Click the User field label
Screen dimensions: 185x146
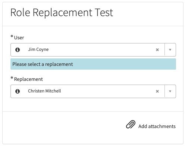tap(19, 37)
